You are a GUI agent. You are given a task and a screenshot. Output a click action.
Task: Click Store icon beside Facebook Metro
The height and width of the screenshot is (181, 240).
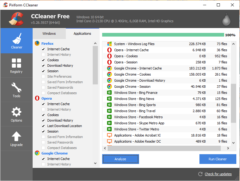pos(109,117)
